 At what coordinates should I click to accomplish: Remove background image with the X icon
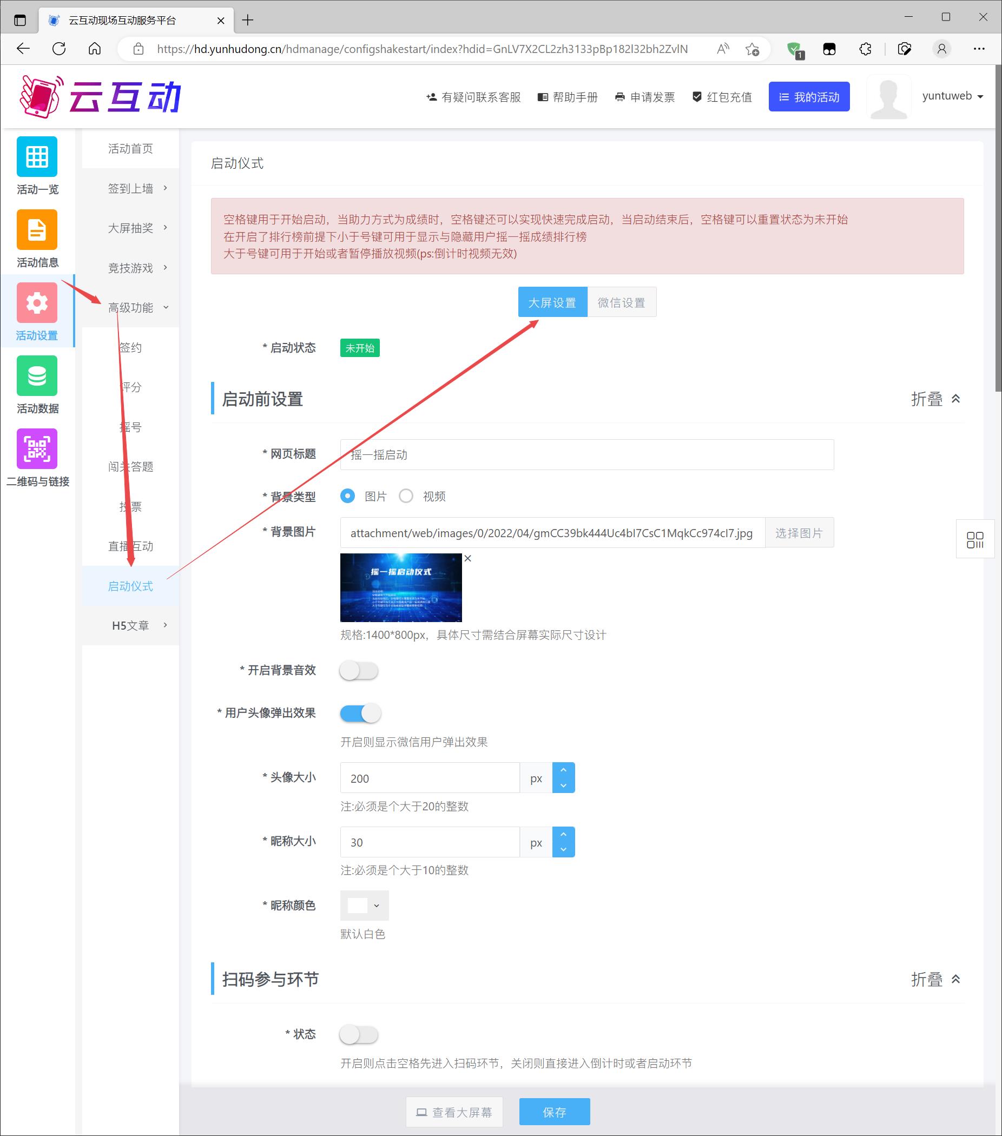[468, 559]
